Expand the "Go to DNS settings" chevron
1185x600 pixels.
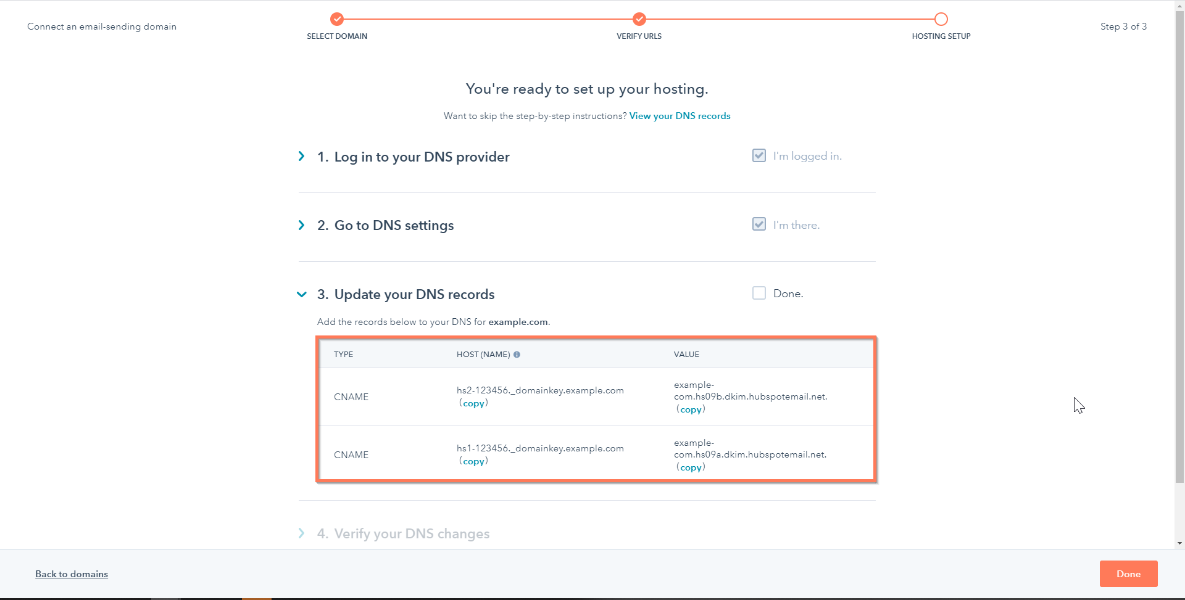coord(301,225)
